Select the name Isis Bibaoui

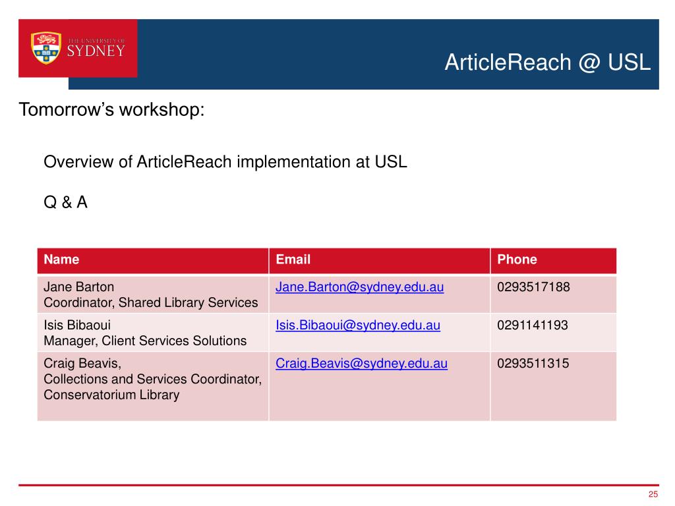[77, 325]
